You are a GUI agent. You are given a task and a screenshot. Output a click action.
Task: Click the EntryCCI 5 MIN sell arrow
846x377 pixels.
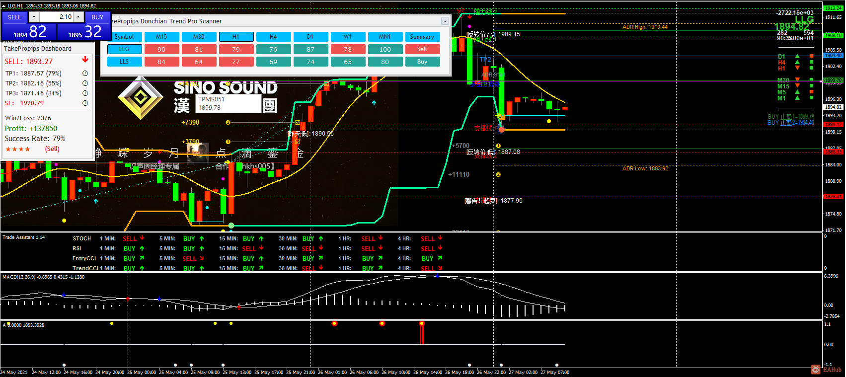[202, 258]
